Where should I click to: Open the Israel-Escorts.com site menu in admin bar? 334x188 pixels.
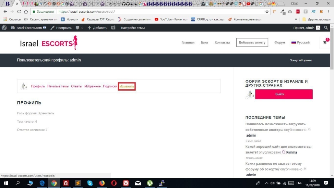(29, 28)
